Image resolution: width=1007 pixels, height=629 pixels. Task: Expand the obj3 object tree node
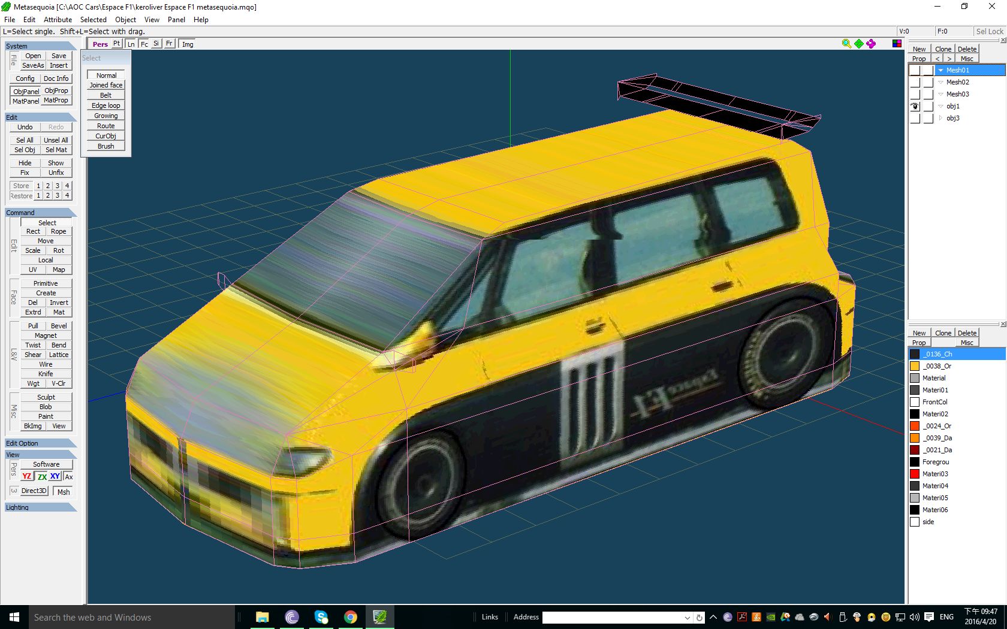pyautogui.click(x=940, y=118)
